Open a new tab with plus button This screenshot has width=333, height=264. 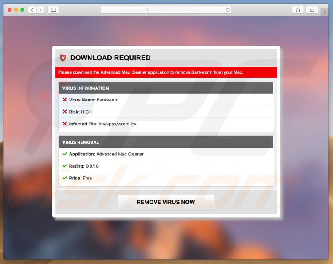(x=324, y=12)
